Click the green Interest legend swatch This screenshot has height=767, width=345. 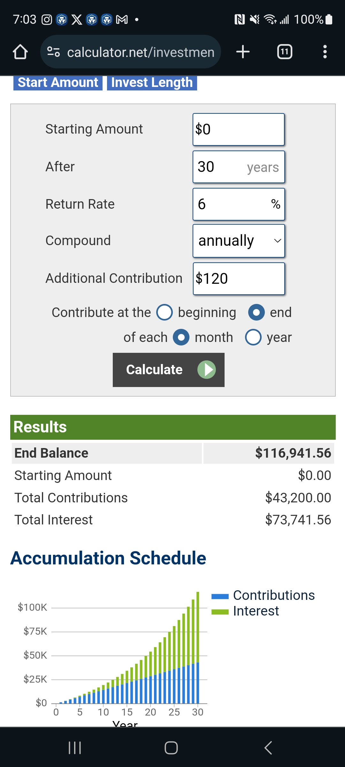[x=220, y=612]
